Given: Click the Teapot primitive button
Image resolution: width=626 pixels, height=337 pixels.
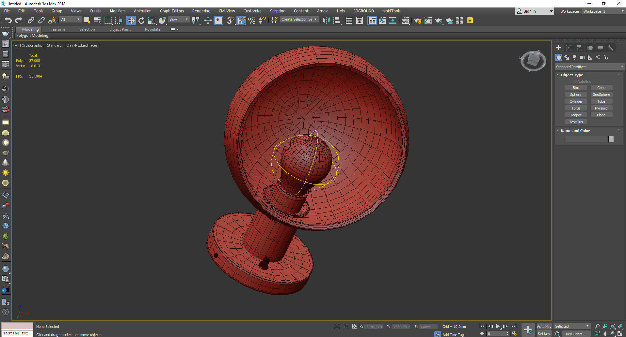Looking at the screenshot, I should pos(576,115).
